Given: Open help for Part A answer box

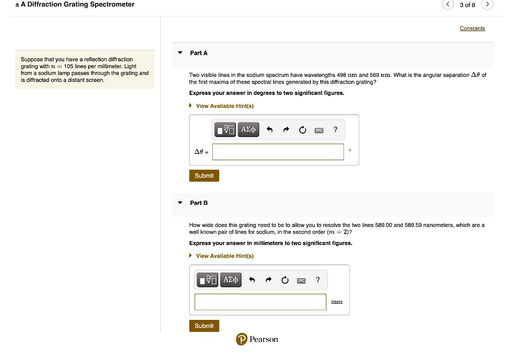Looking at the screenshot, I should pos(335,130).
